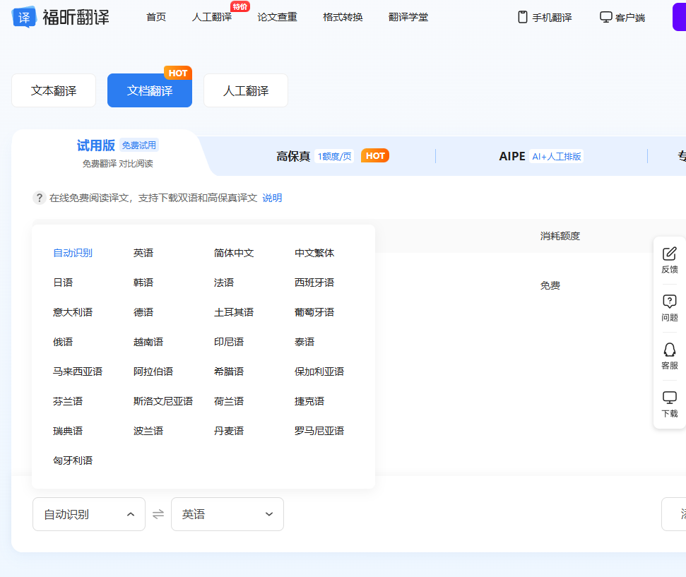
Task: Click the 手机翻译 phone icon
Action: pyautogui.click(x=523, y=17)
